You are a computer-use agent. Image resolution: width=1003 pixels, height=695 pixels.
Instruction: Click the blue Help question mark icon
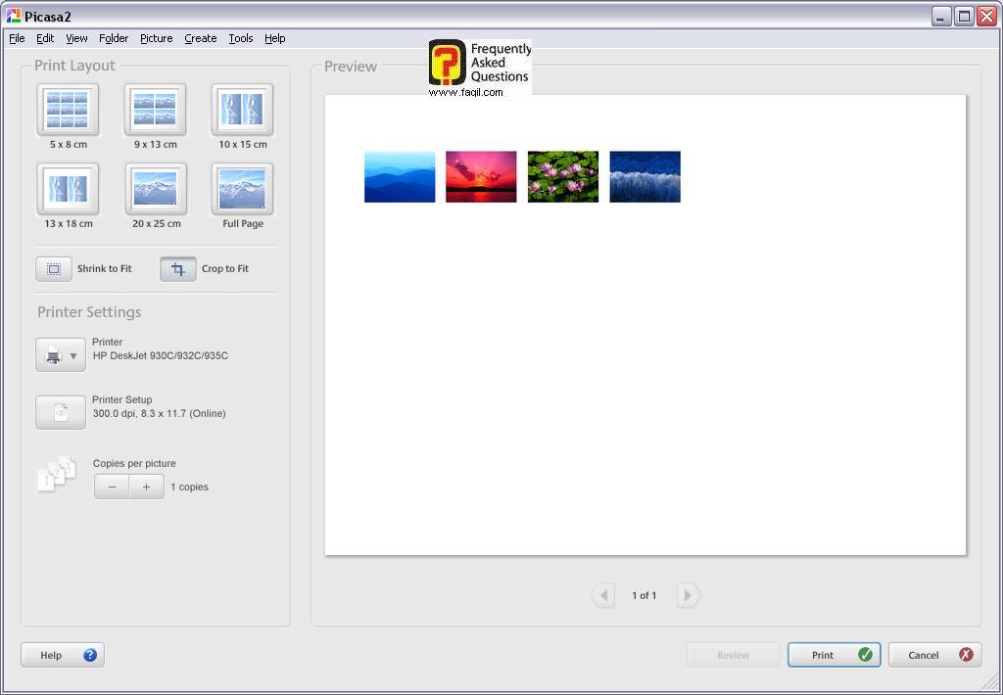coord(90,655)
